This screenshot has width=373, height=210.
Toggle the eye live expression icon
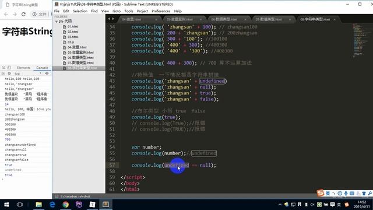point(47,73)
